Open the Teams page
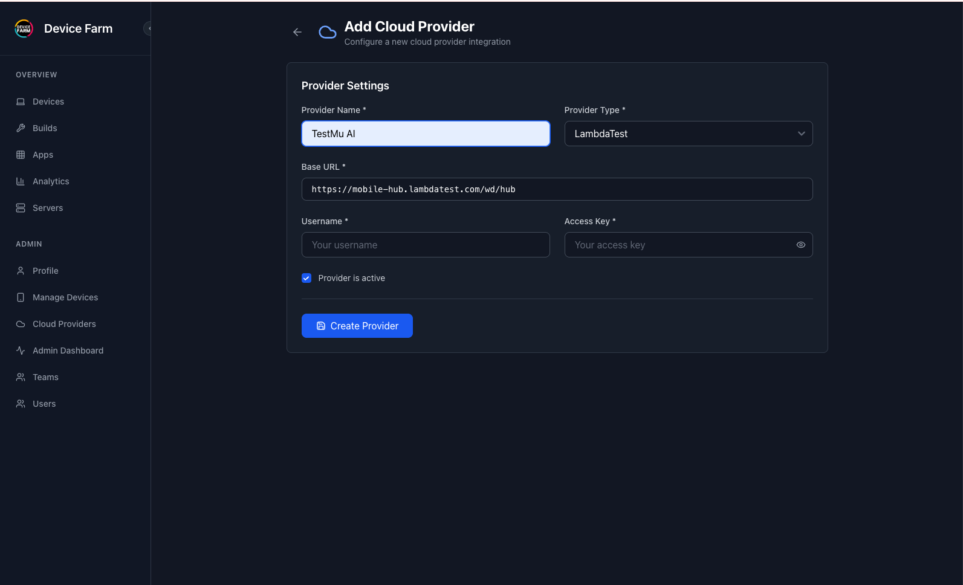The width and height of the screenshot is (963, 585). click(x=45, y=377)
